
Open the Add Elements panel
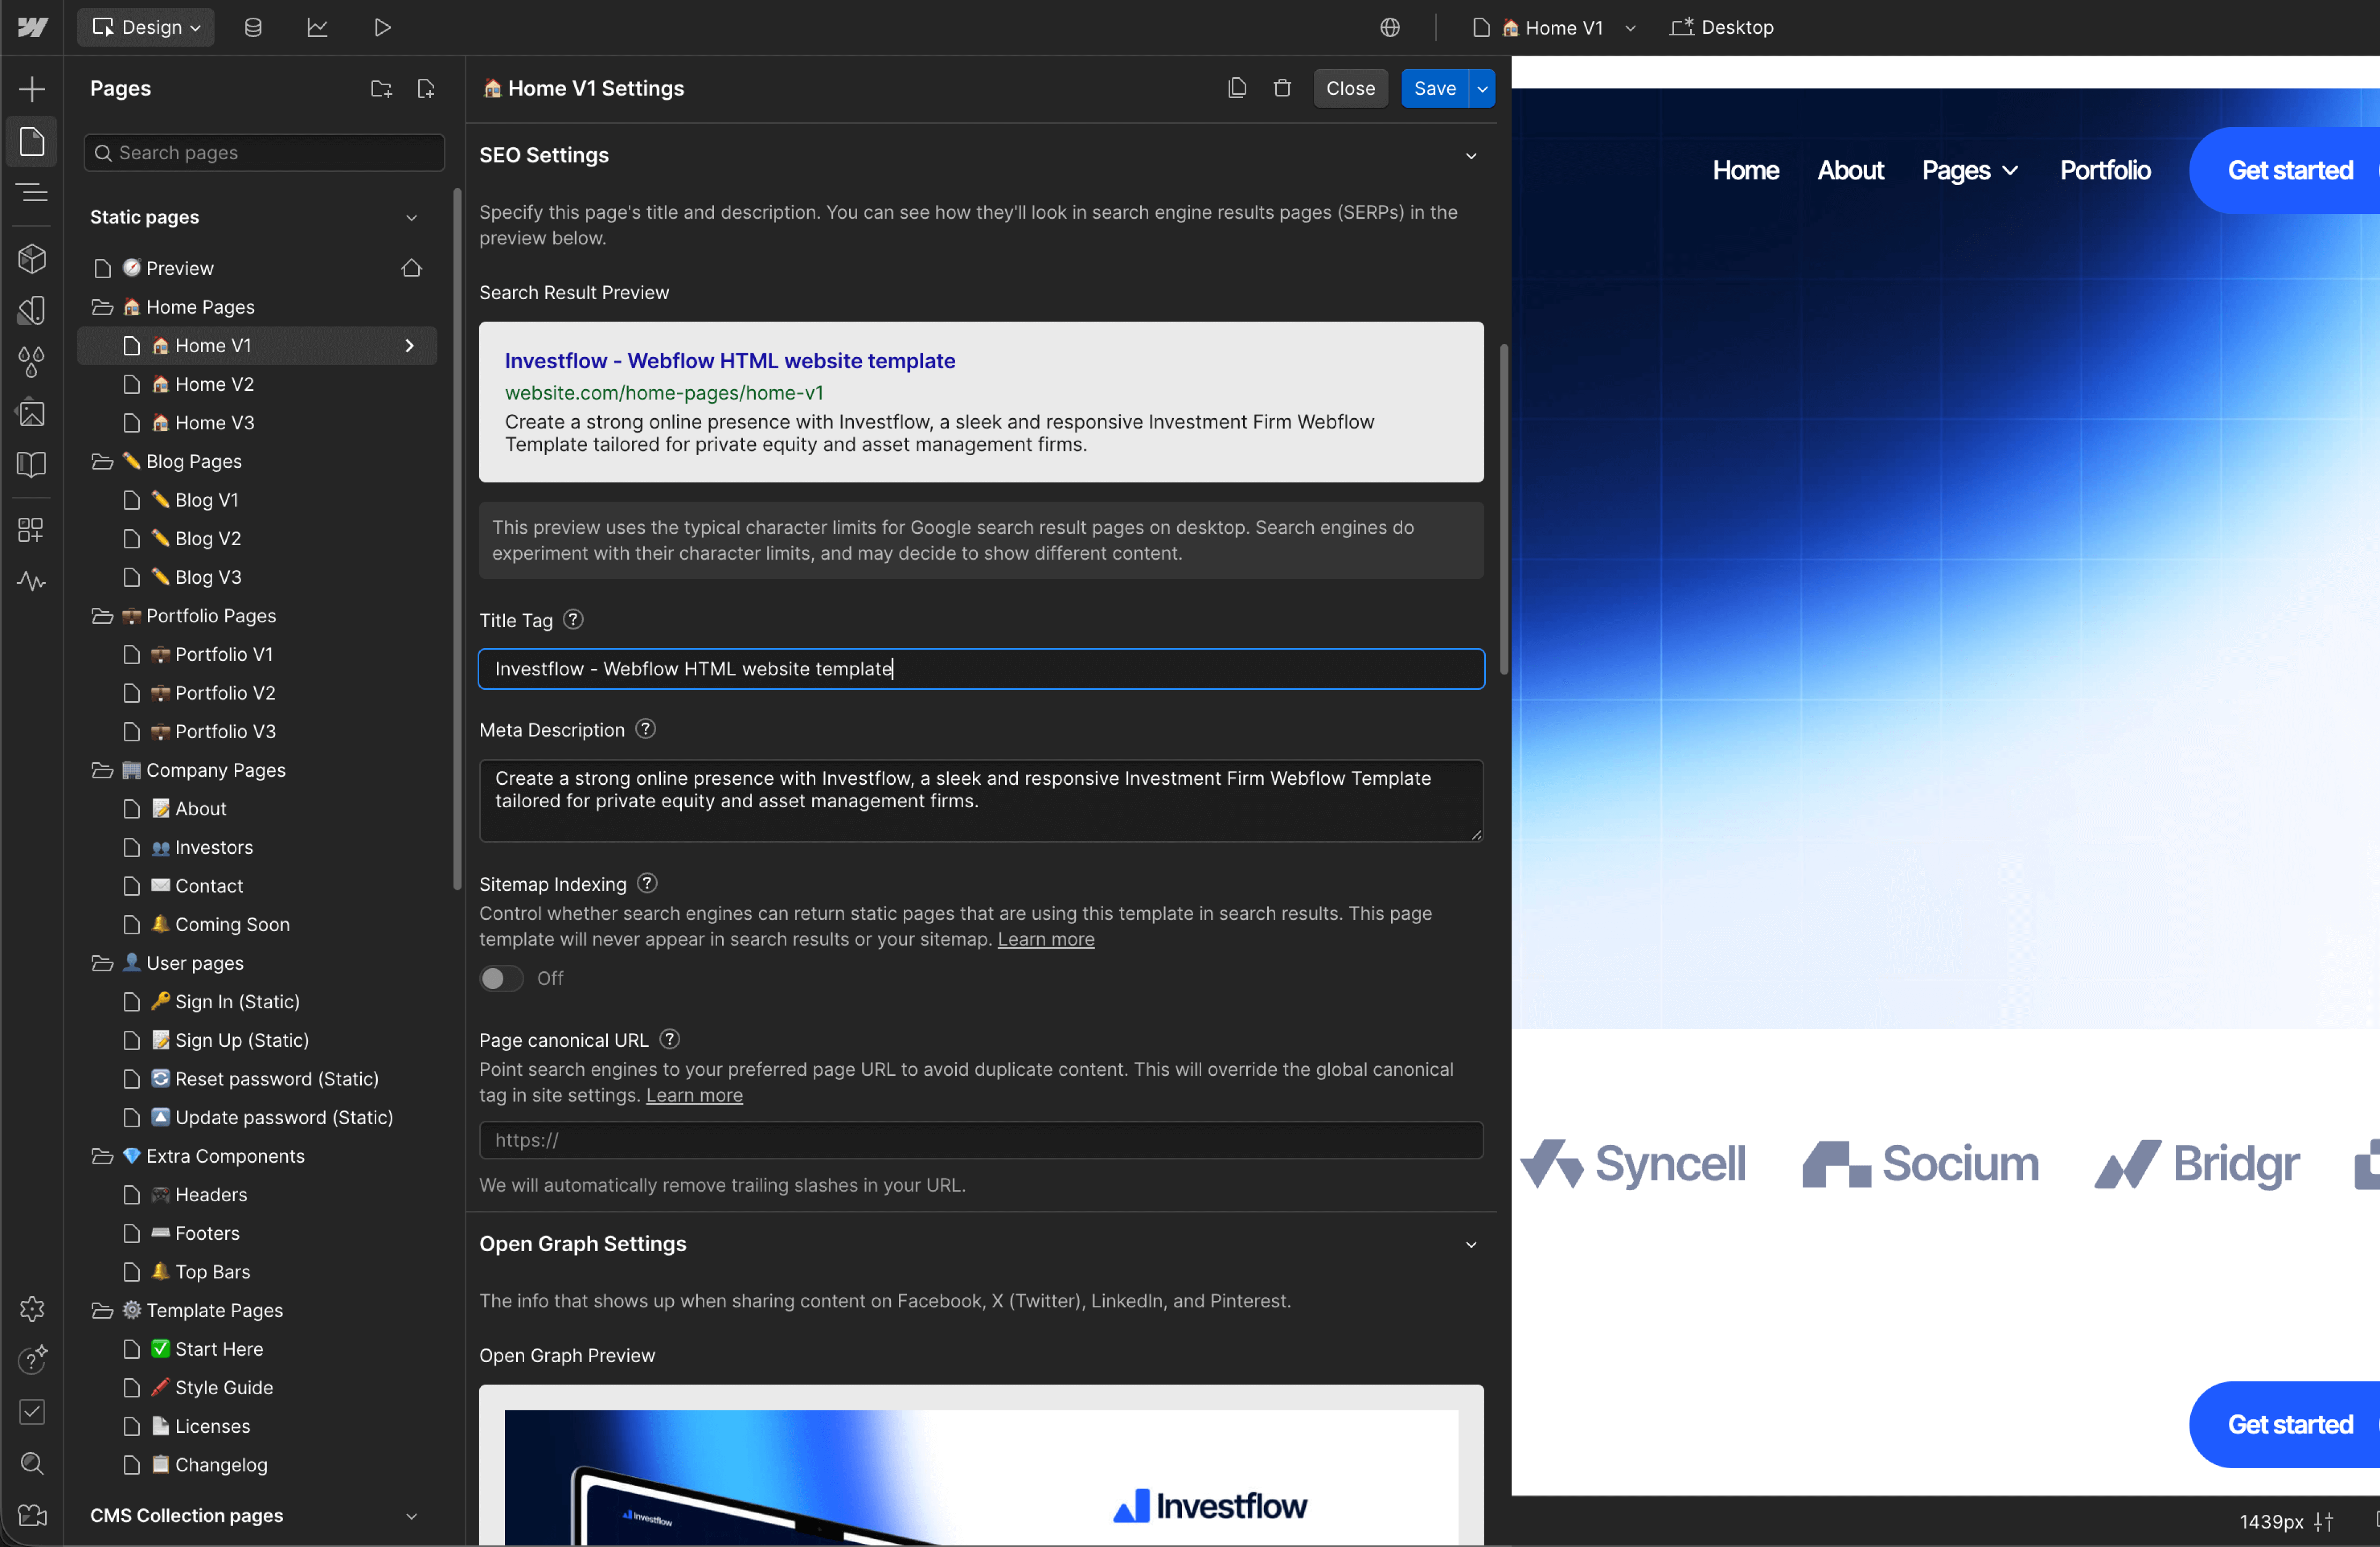coord(32,88)
